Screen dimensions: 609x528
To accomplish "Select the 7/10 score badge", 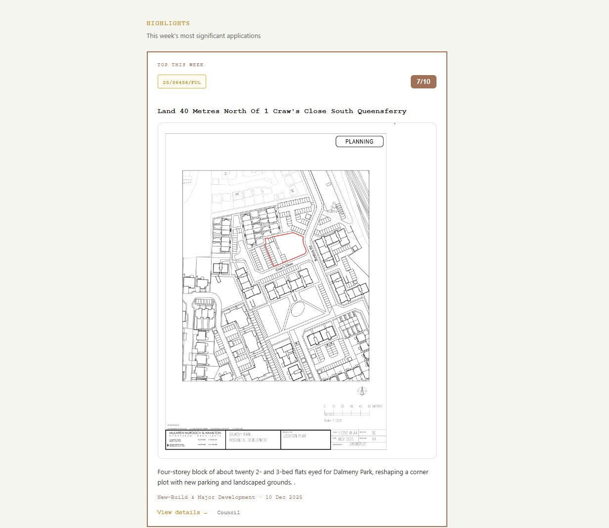I will (423, 82).
